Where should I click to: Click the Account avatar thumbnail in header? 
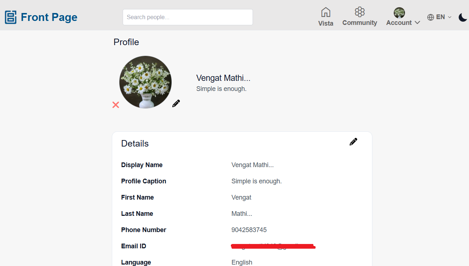tap(399, 13)
